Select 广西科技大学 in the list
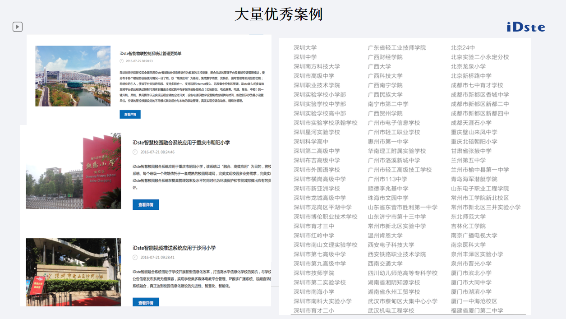Viewport: 566px width, 319px height. [385, 76]
